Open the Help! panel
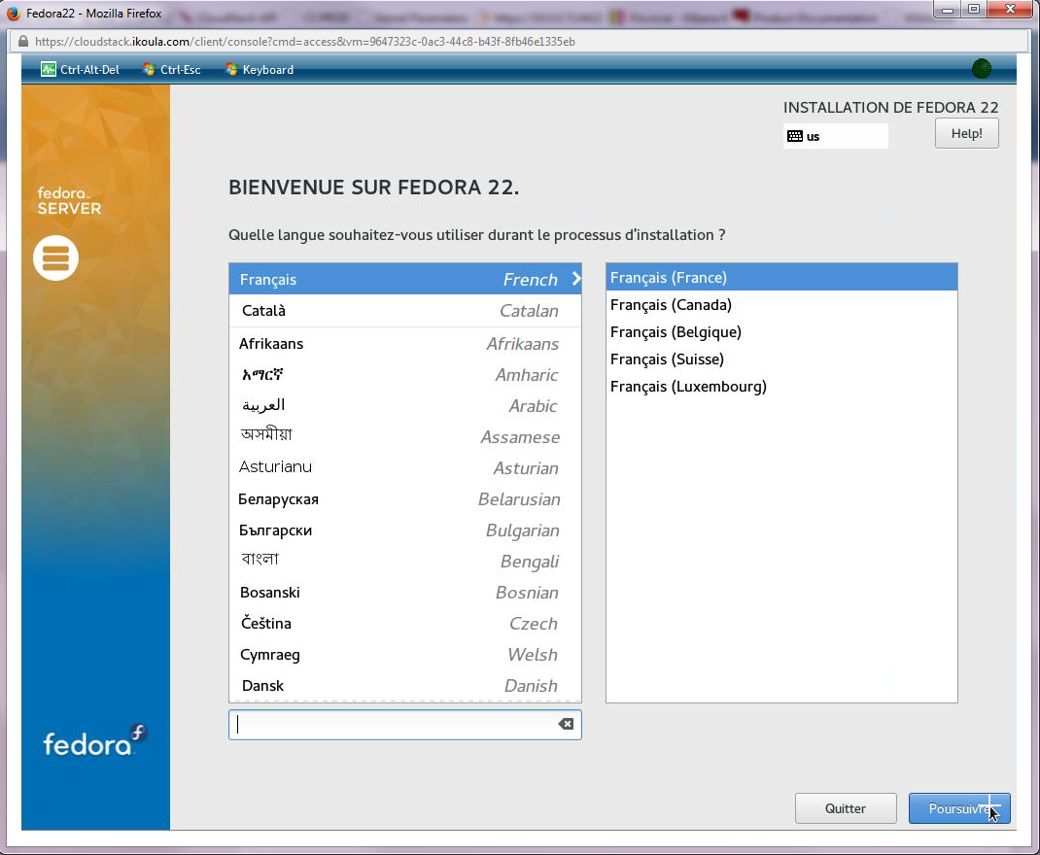Screen dimensions: 1040x855 966,132
